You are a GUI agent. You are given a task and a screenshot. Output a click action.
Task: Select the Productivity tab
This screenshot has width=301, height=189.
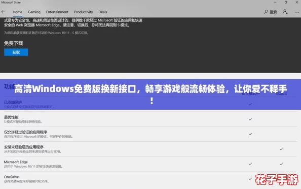(x=83, y=12)
